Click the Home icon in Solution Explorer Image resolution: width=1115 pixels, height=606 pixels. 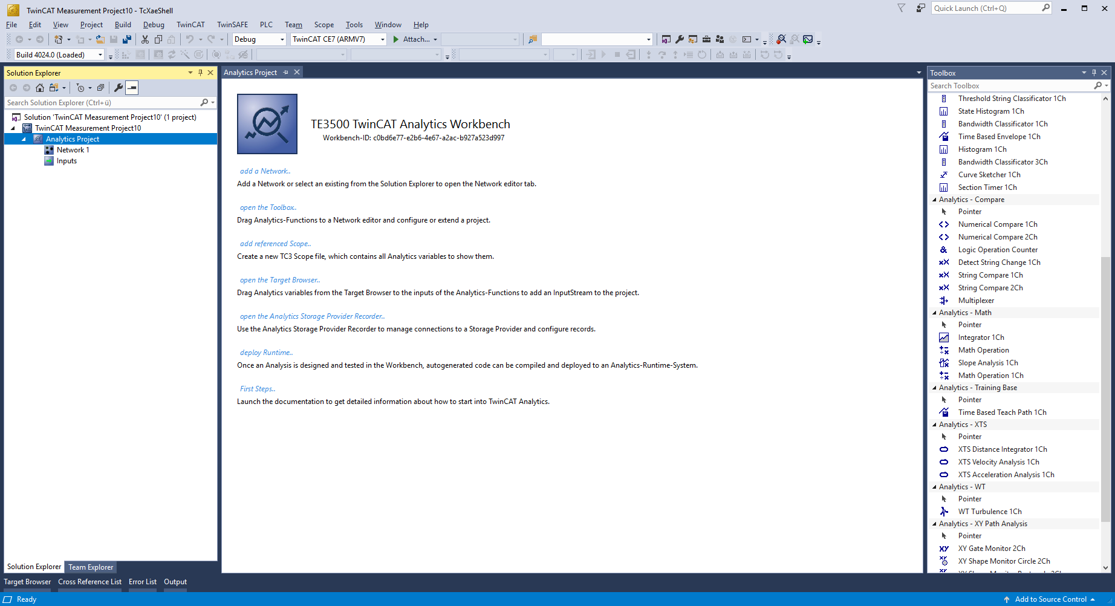[x=40, y=88]
